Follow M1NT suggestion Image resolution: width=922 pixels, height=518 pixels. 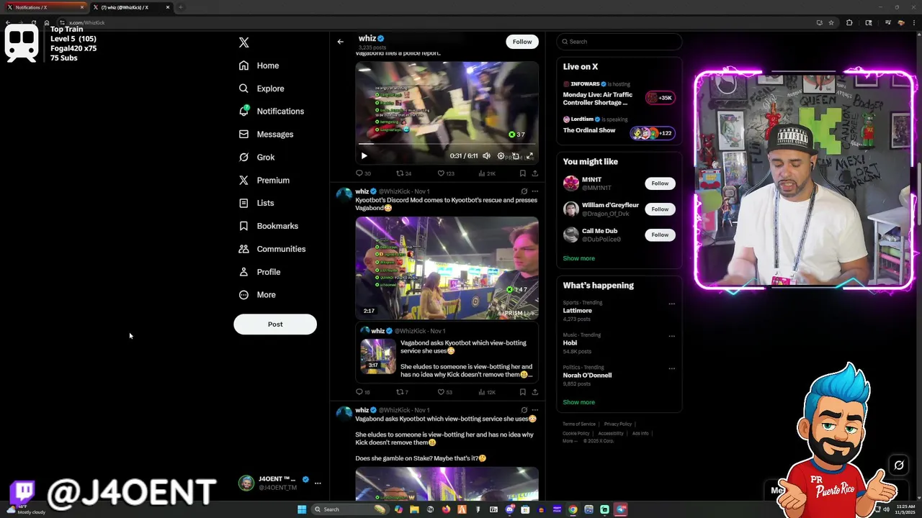[660, 183]
